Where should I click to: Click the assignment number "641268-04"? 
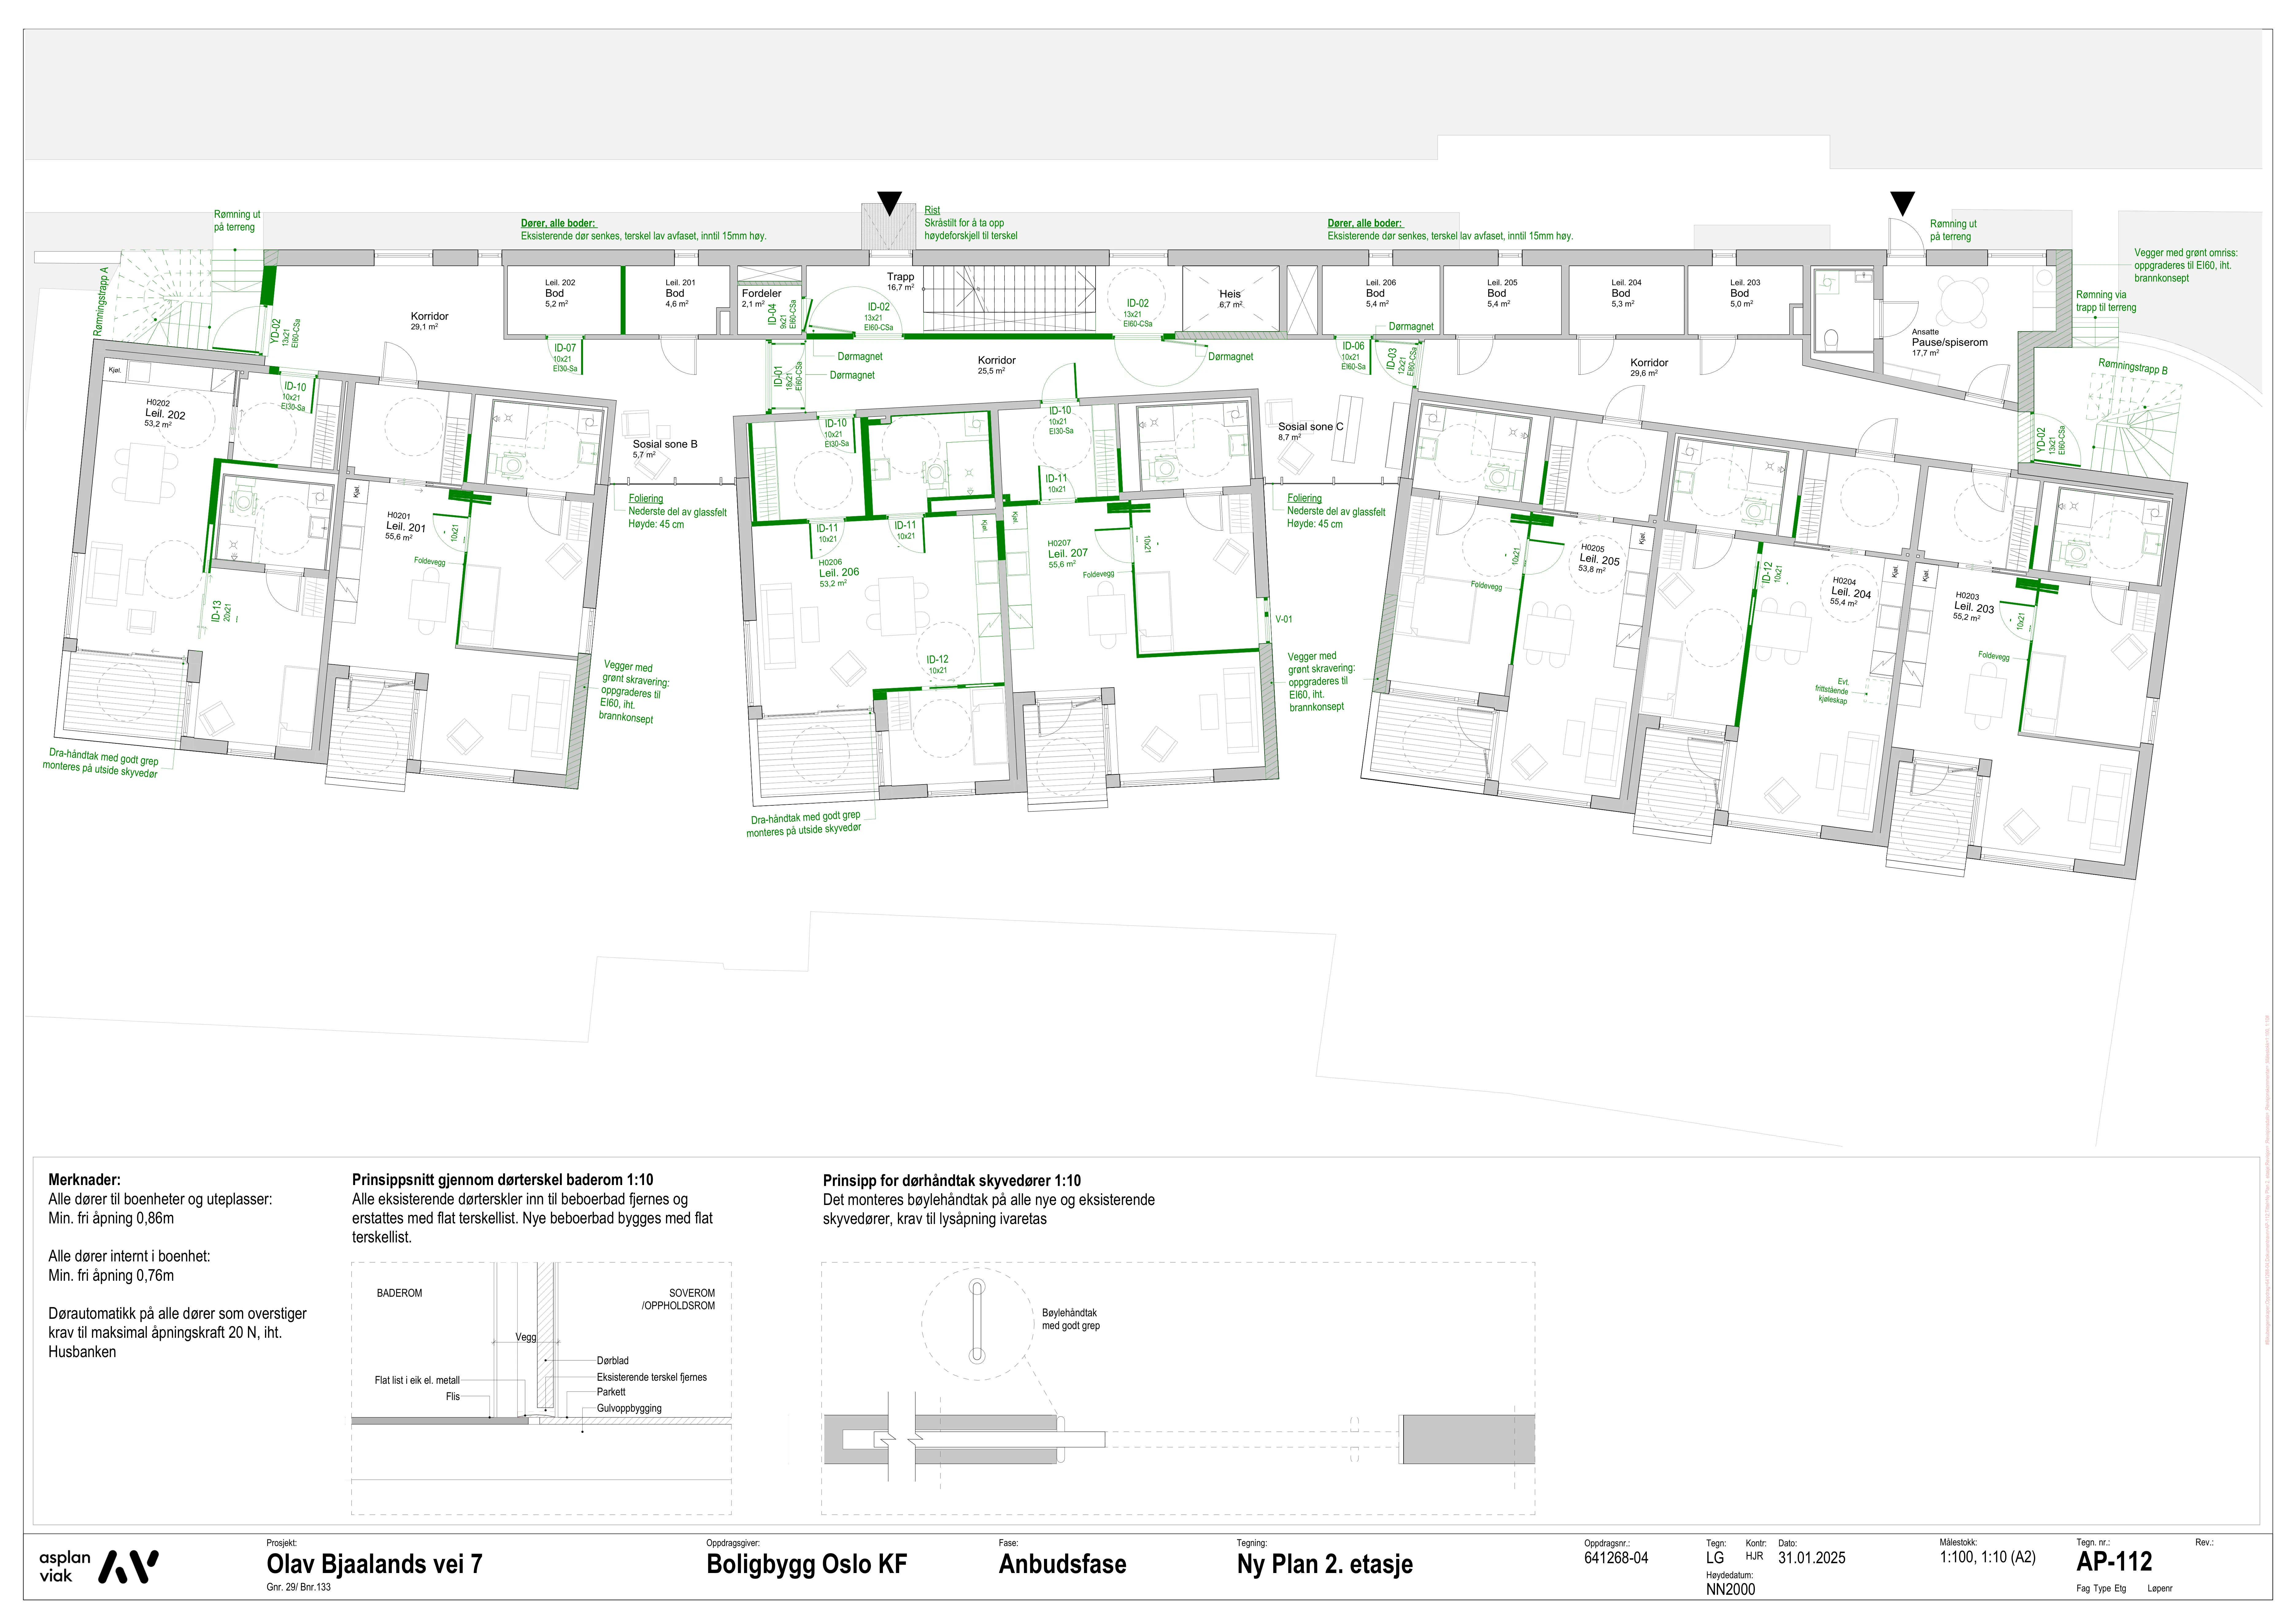coord(1616,1558)
